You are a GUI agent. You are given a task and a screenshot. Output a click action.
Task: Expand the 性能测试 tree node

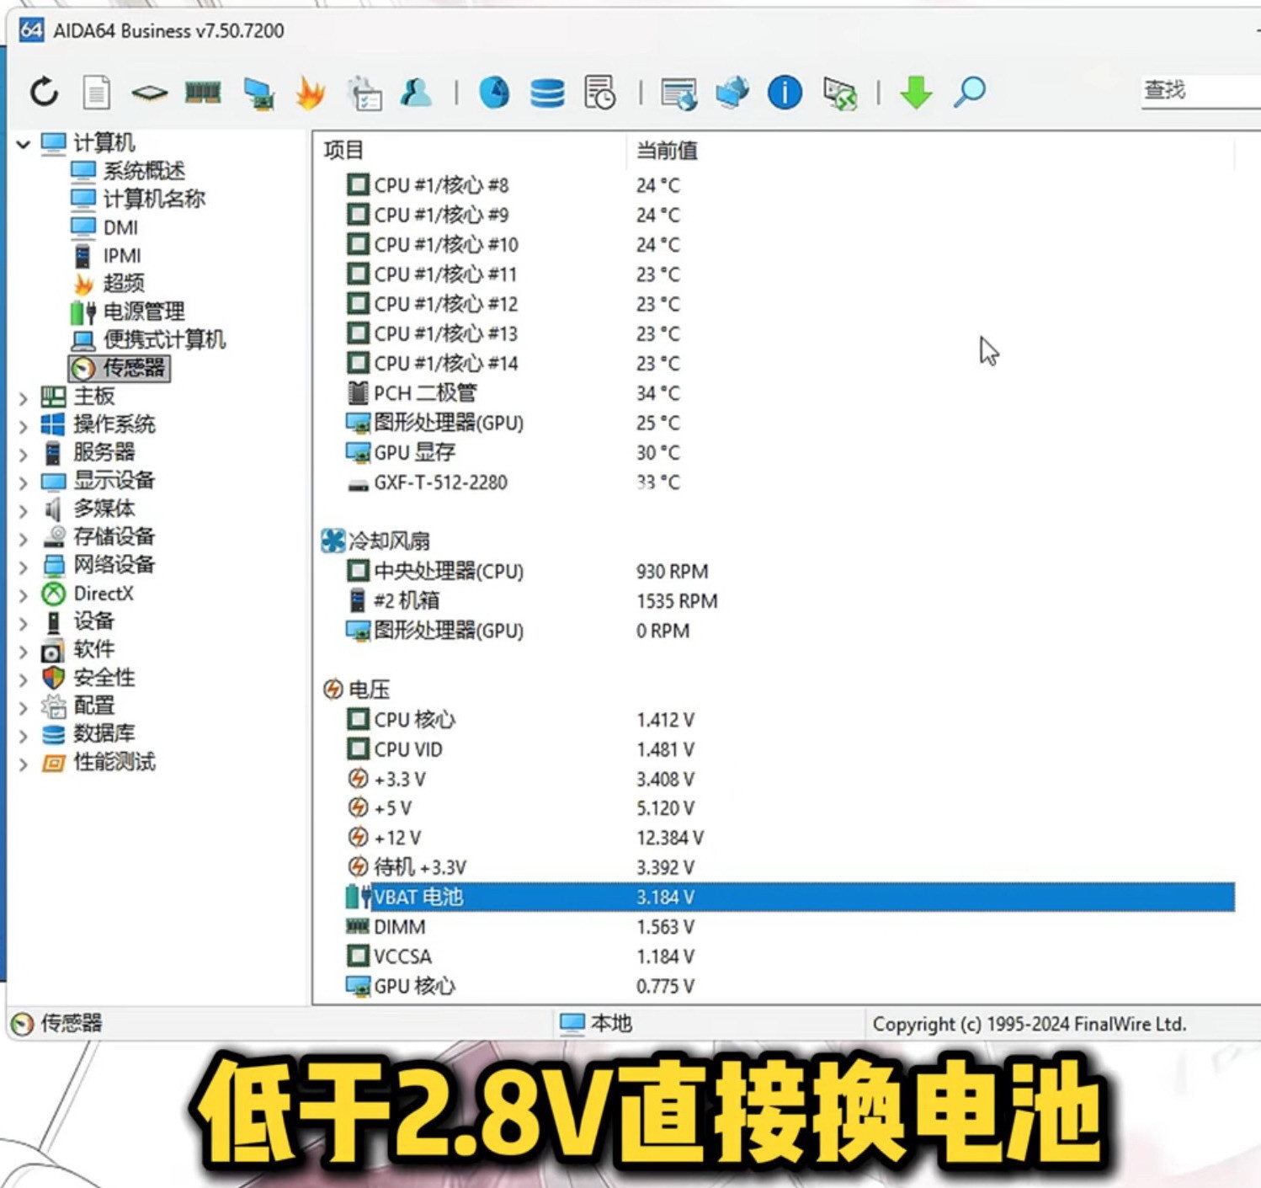point(24,764)
